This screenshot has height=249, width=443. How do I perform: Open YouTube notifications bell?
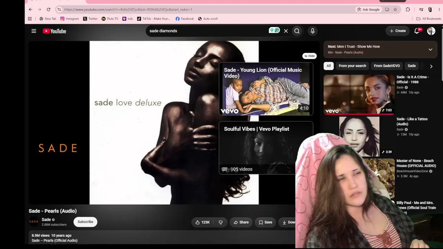tap(417, 31)
